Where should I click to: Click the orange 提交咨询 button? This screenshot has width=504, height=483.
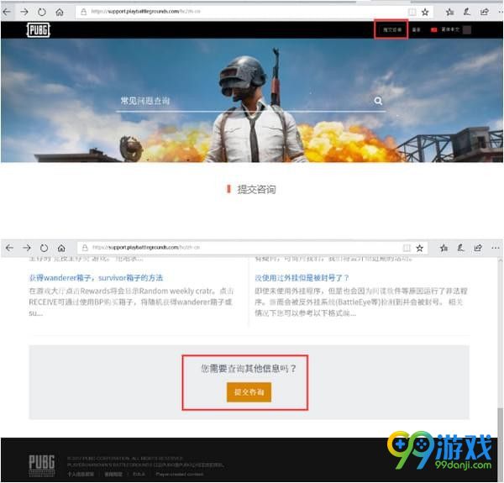tap(249, 392)
